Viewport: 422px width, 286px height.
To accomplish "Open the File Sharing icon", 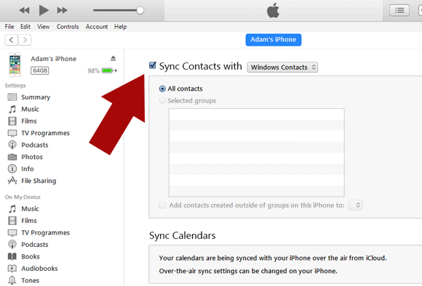I will coord(12,181).
